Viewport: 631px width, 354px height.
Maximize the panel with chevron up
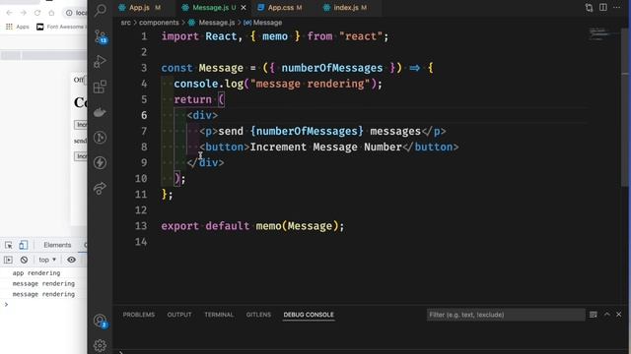point(607,315)
